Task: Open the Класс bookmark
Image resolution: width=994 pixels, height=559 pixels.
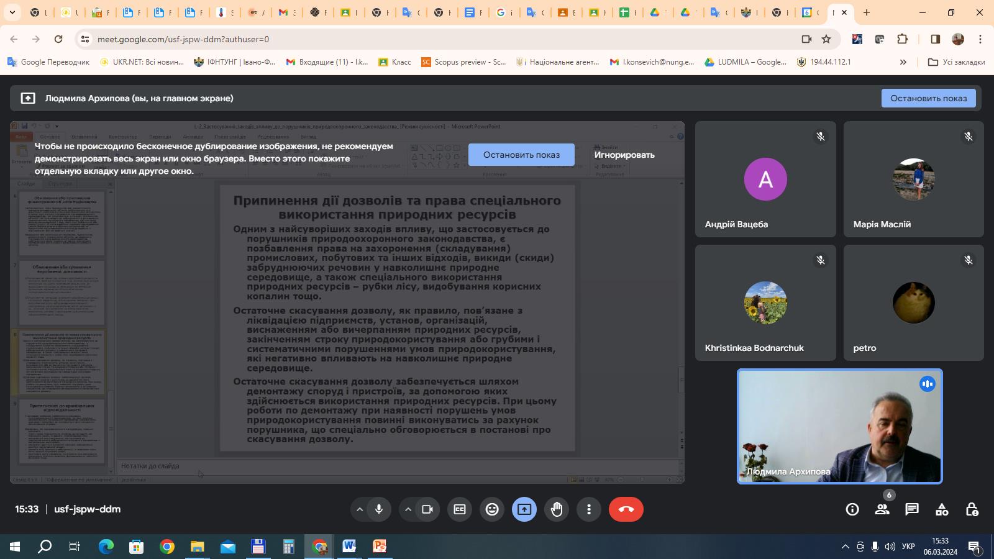Action: coord(394,62)
